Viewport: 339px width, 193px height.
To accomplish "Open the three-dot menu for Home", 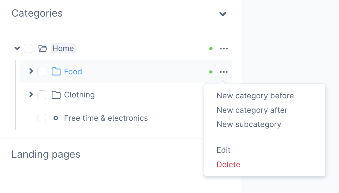I will tap(224, 49).
